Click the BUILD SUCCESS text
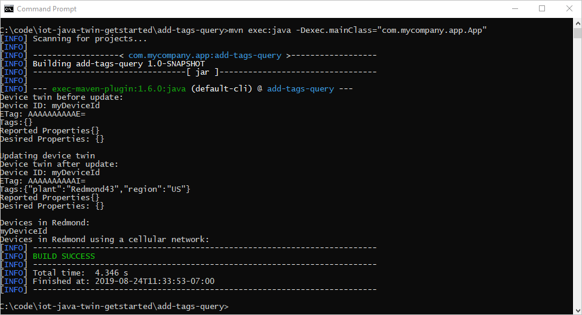The image size is (582, 315). 64,256
